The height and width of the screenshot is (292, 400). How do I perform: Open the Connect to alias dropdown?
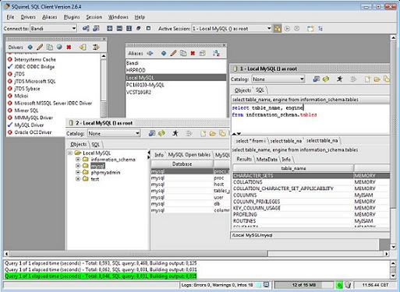[x=74, y=28]
